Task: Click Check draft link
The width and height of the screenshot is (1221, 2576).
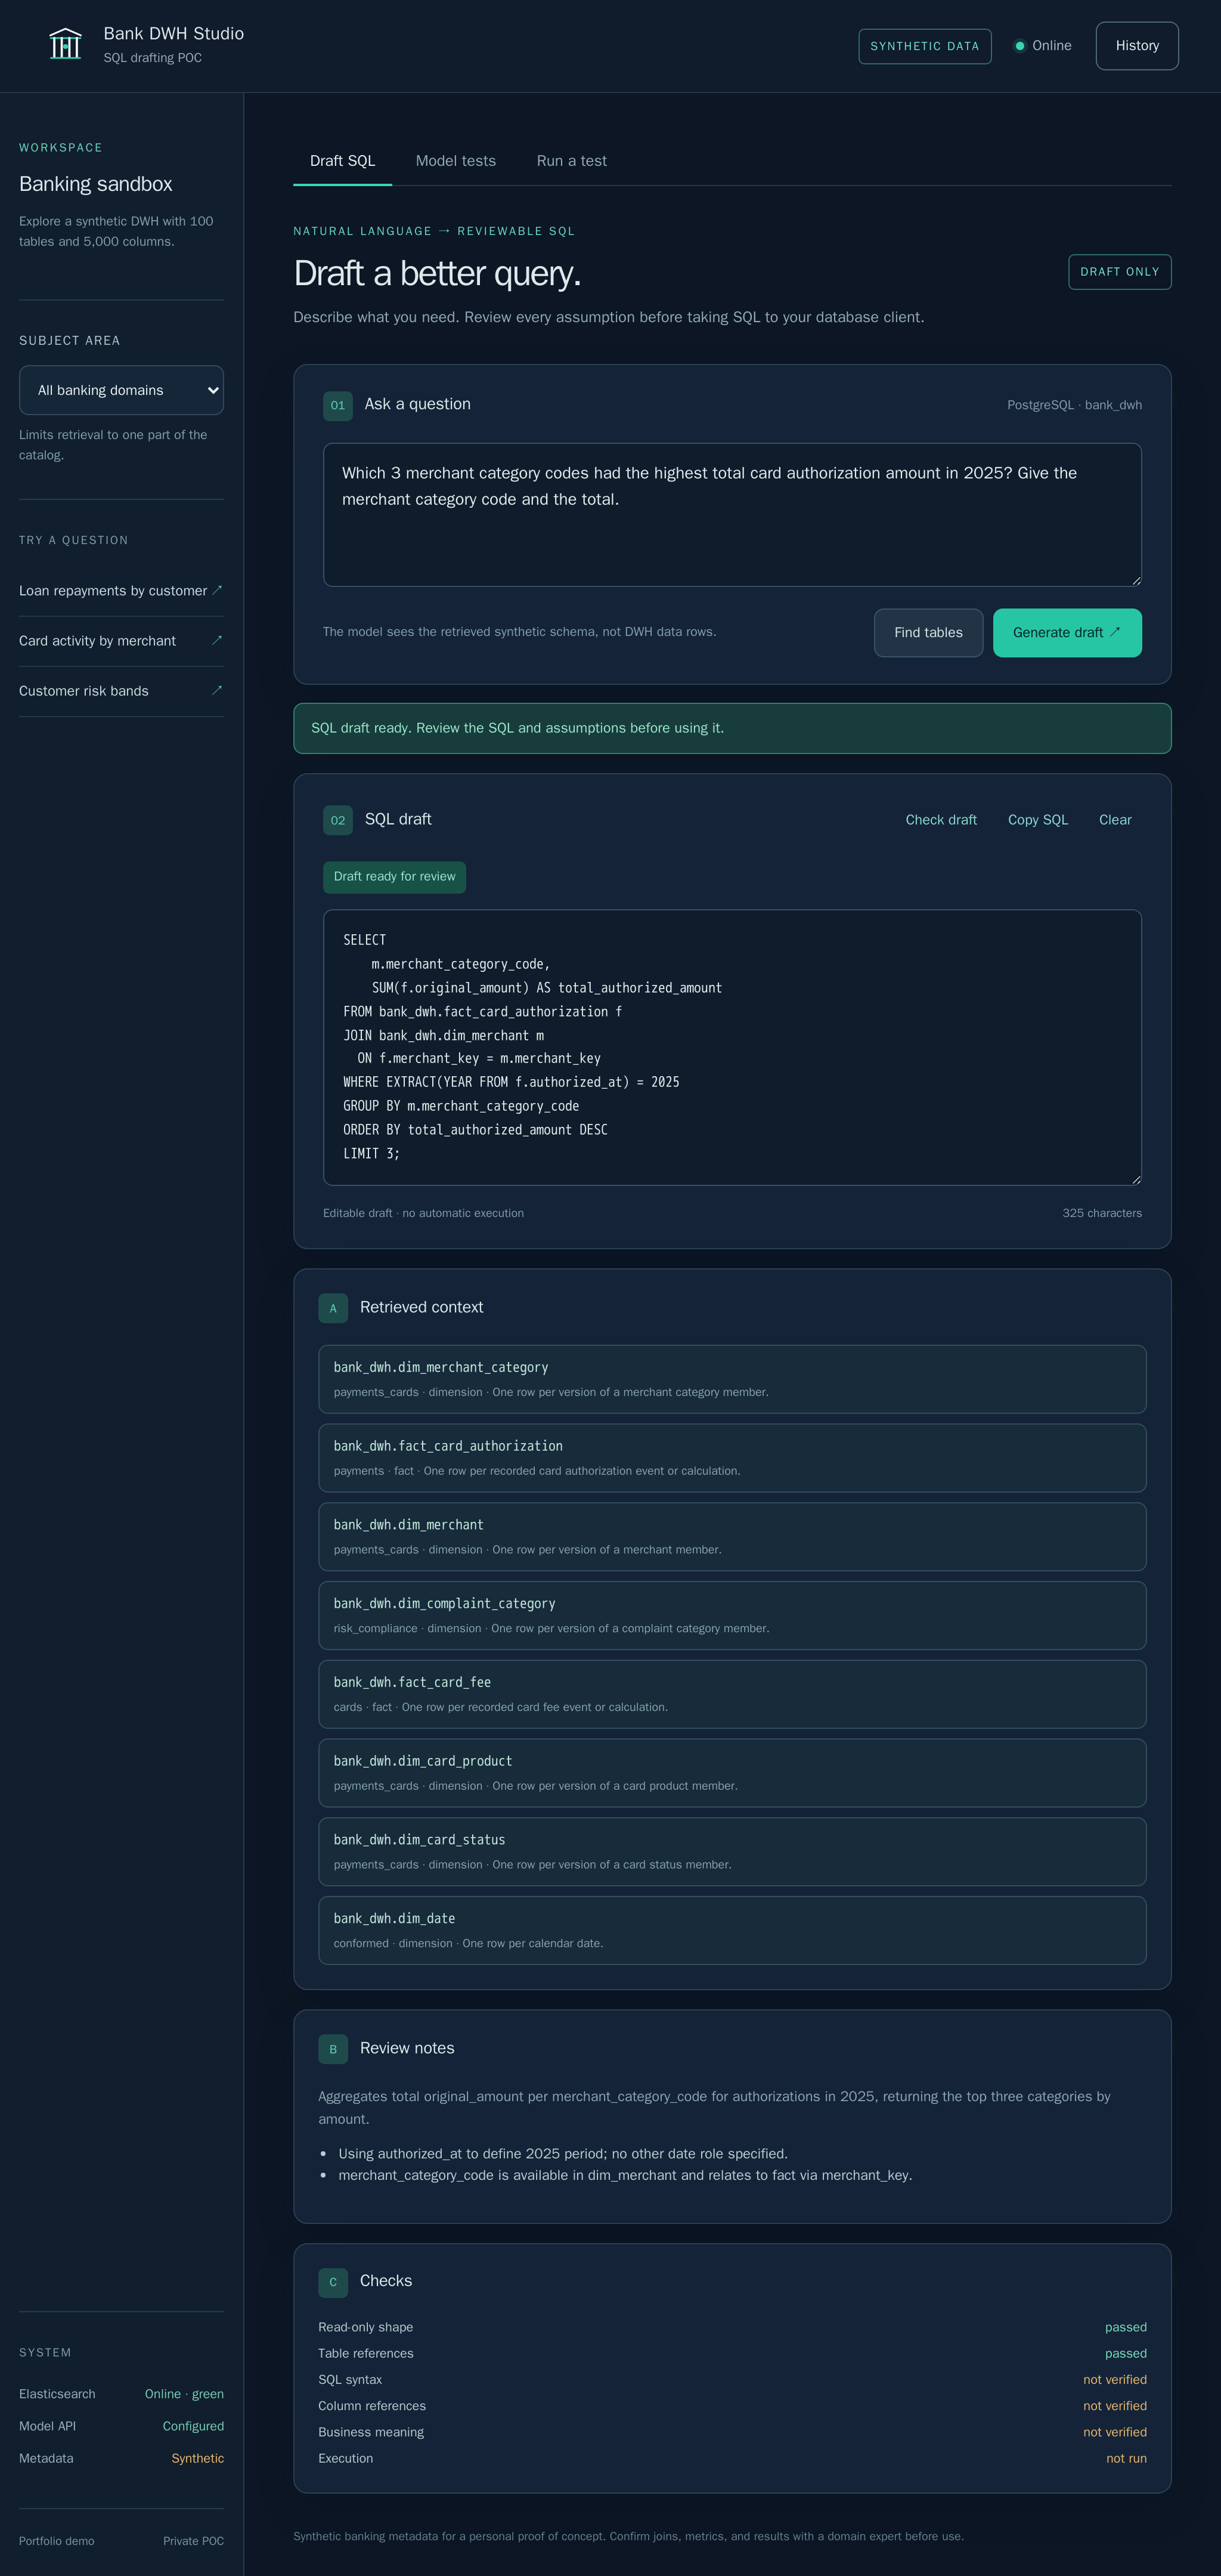Action: coord(941,820)
